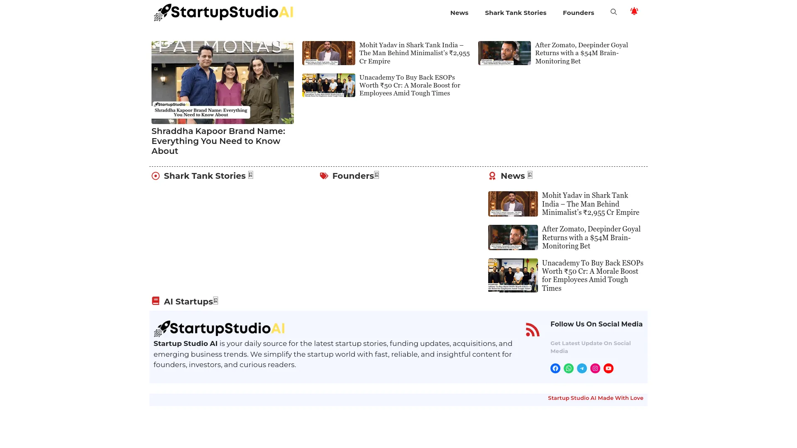797x448 pixels.
Task: Open the Facebook social icon
Action: 555,368
